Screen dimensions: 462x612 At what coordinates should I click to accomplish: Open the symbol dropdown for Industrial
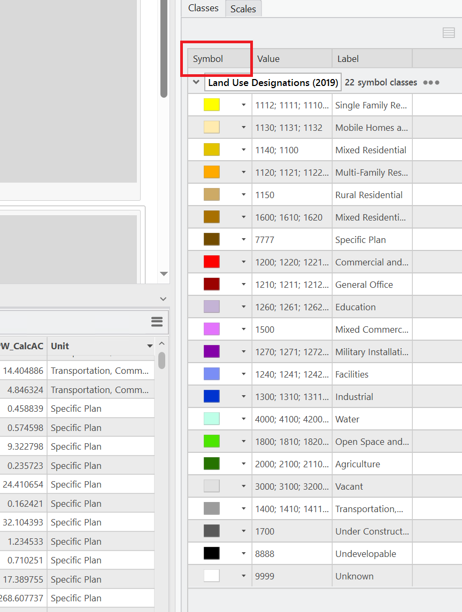[x=243, y=396]
